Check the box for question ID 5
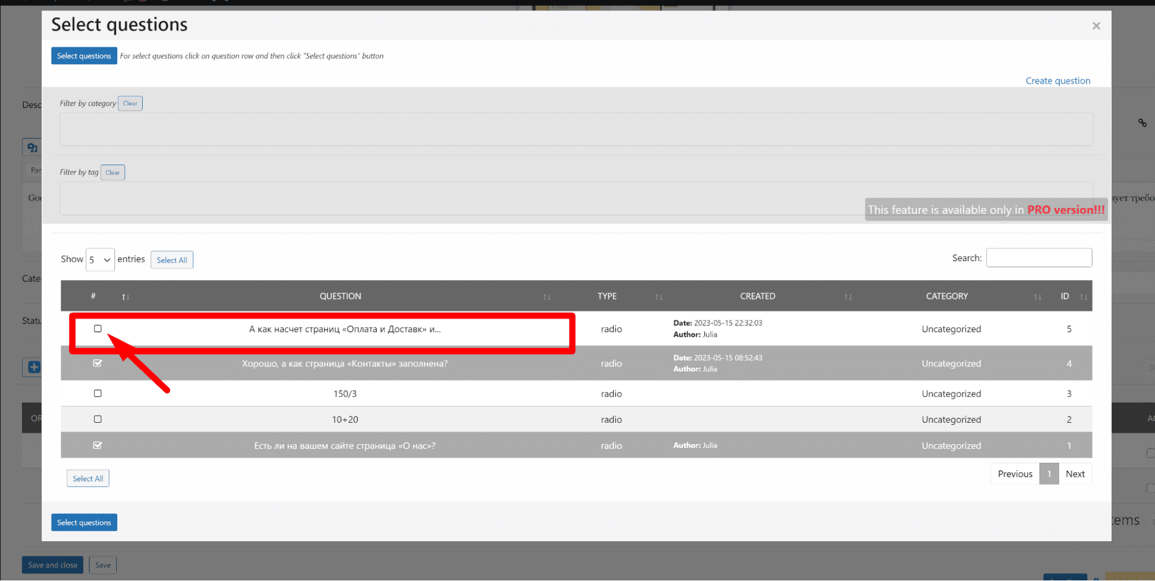This screenshot has height=581, width=1155. coord(98,329)
